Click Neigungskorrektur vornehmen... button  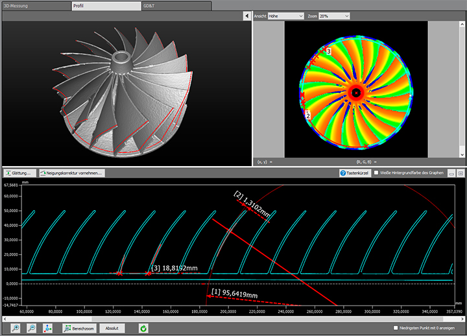pos(71,173)
